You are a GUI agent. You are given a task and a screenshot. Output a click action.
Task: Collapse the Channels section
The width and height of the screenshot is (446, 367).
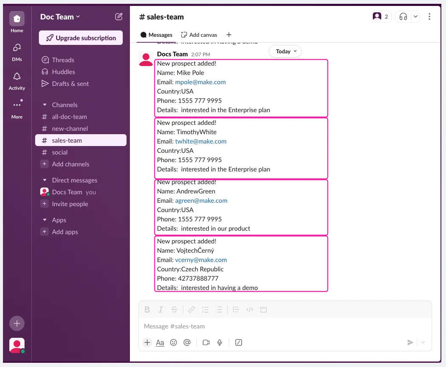[45, 105]
